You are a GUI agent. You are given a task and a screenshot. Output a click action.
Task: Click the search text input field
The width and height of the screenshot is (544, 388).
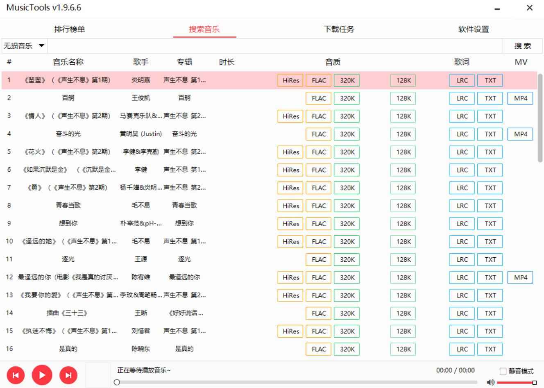pos(274,46)
